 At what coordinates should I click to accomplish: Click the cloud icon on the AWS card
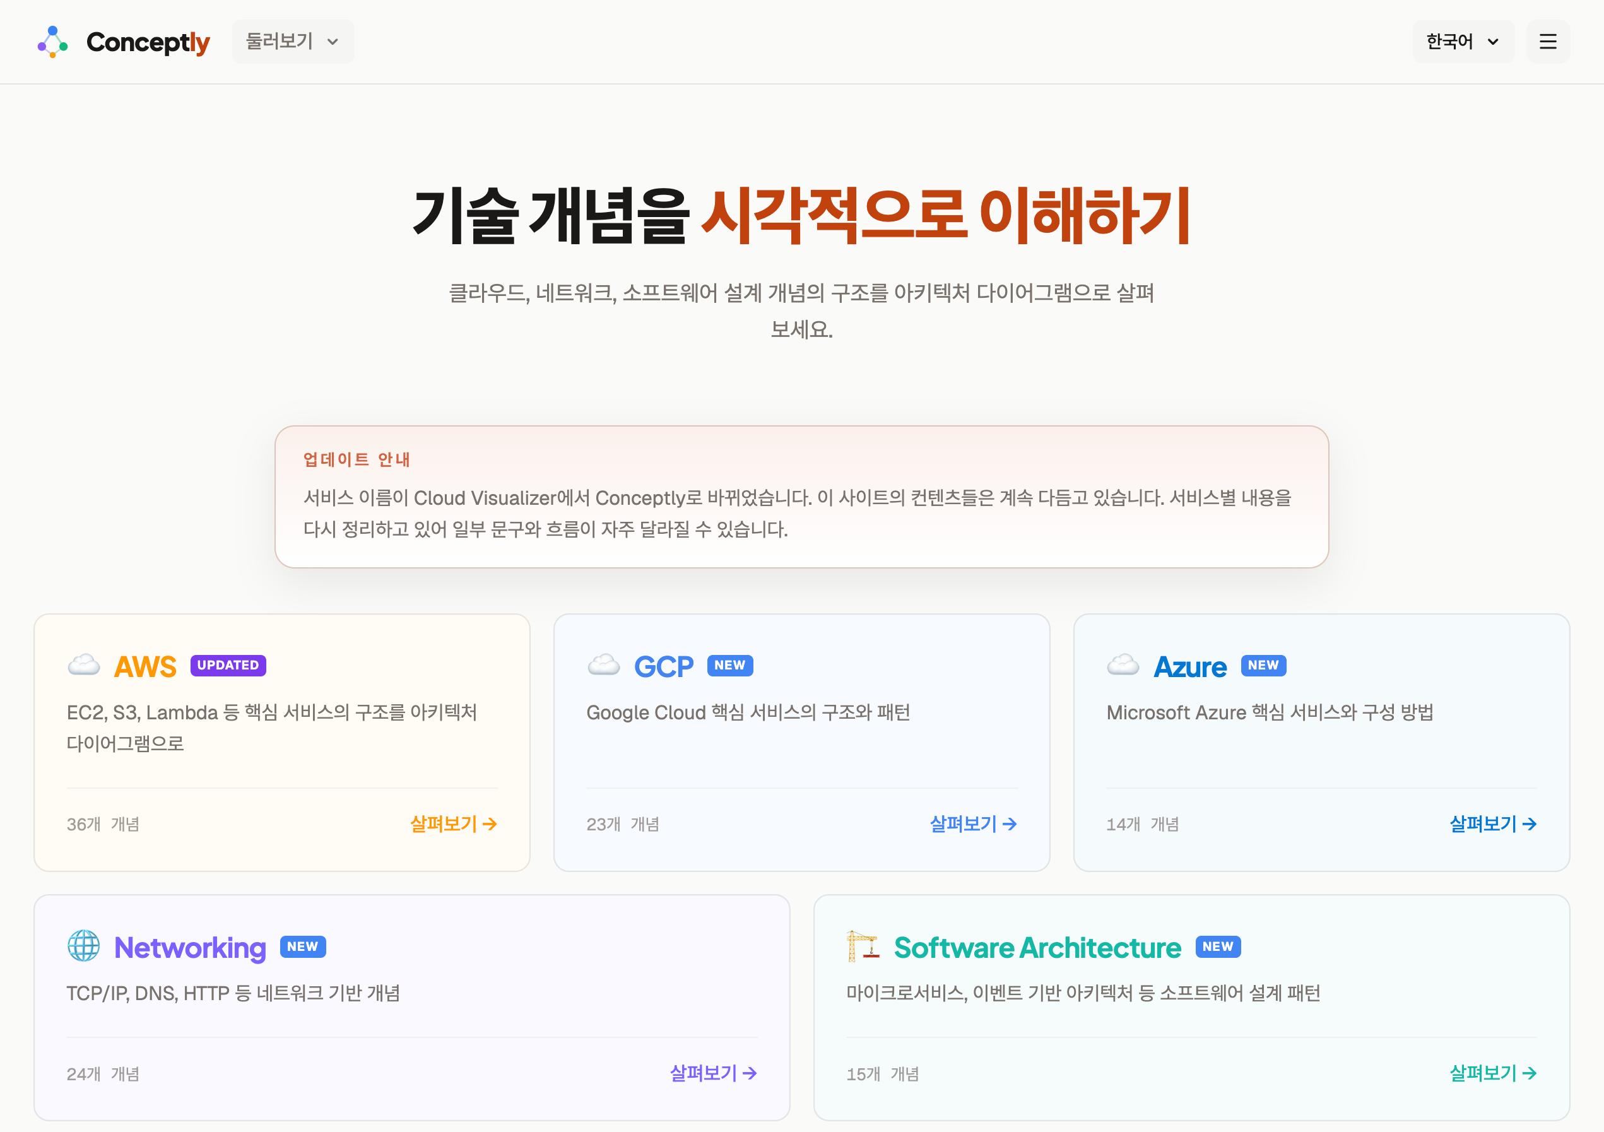(84, 665)
